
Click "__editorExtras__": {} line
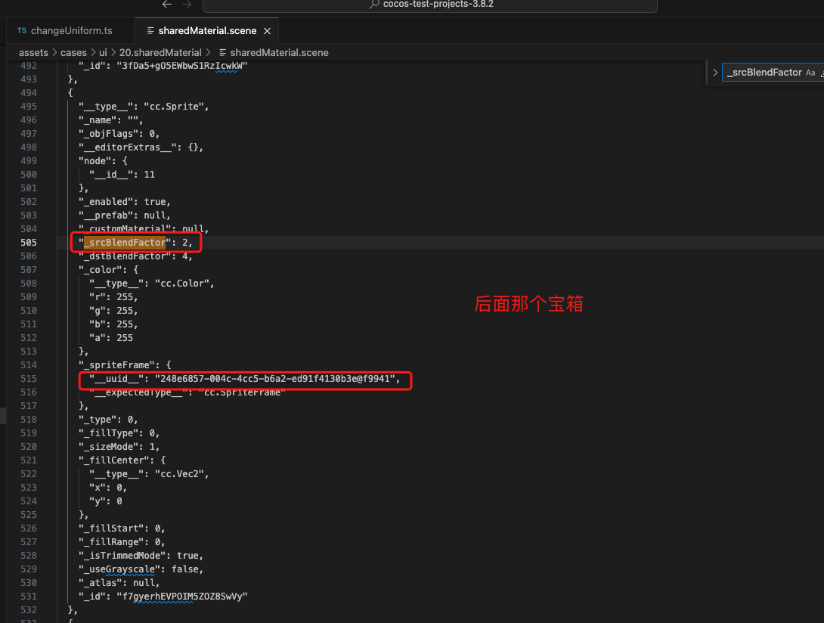click(x=141, y=147)
